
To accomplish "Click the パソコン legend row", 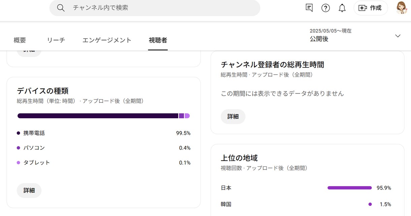I will click(x=104, y=148).
